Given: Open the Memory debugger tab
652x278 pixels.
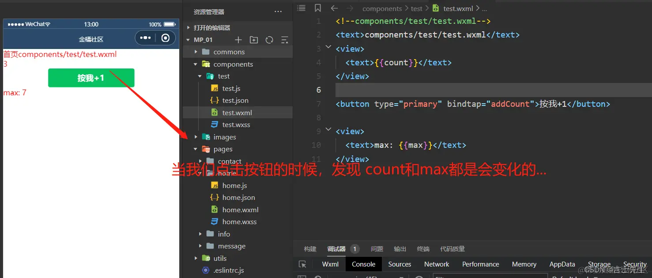Looking at the screenshot, I should [x=524, y=264].
